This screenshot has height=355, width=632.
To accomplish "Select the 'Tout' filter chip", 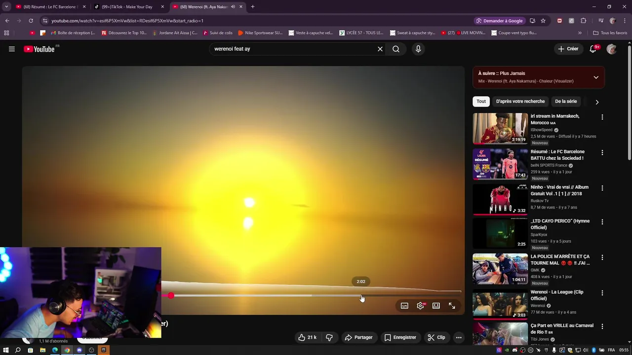I will click(x=481, y=102).
